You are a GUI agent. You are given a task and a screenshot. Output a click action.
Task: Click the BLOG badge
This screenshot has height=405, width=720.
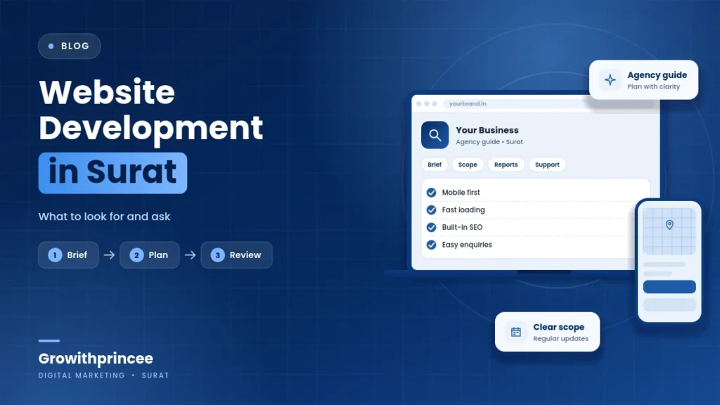coord(70,46)
